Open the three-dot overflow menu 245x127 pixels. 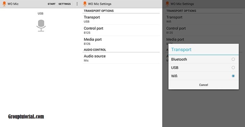pyautogui.click(x=77, y=4)
